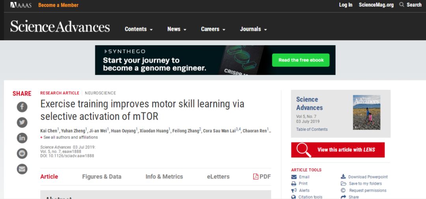Click the Print printer icon
The height and width of the screenshot is (199, 426).
[294, 184]
